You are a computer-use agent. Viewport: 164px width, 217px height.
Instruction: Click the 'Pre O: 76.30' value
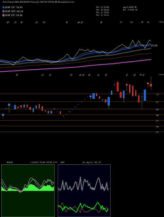[x=102, y=7]
